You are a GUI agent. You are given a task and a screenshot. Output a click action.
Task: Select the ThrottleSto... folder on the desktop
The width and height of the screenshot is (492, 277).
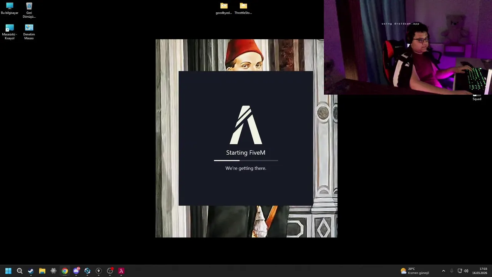243,8
